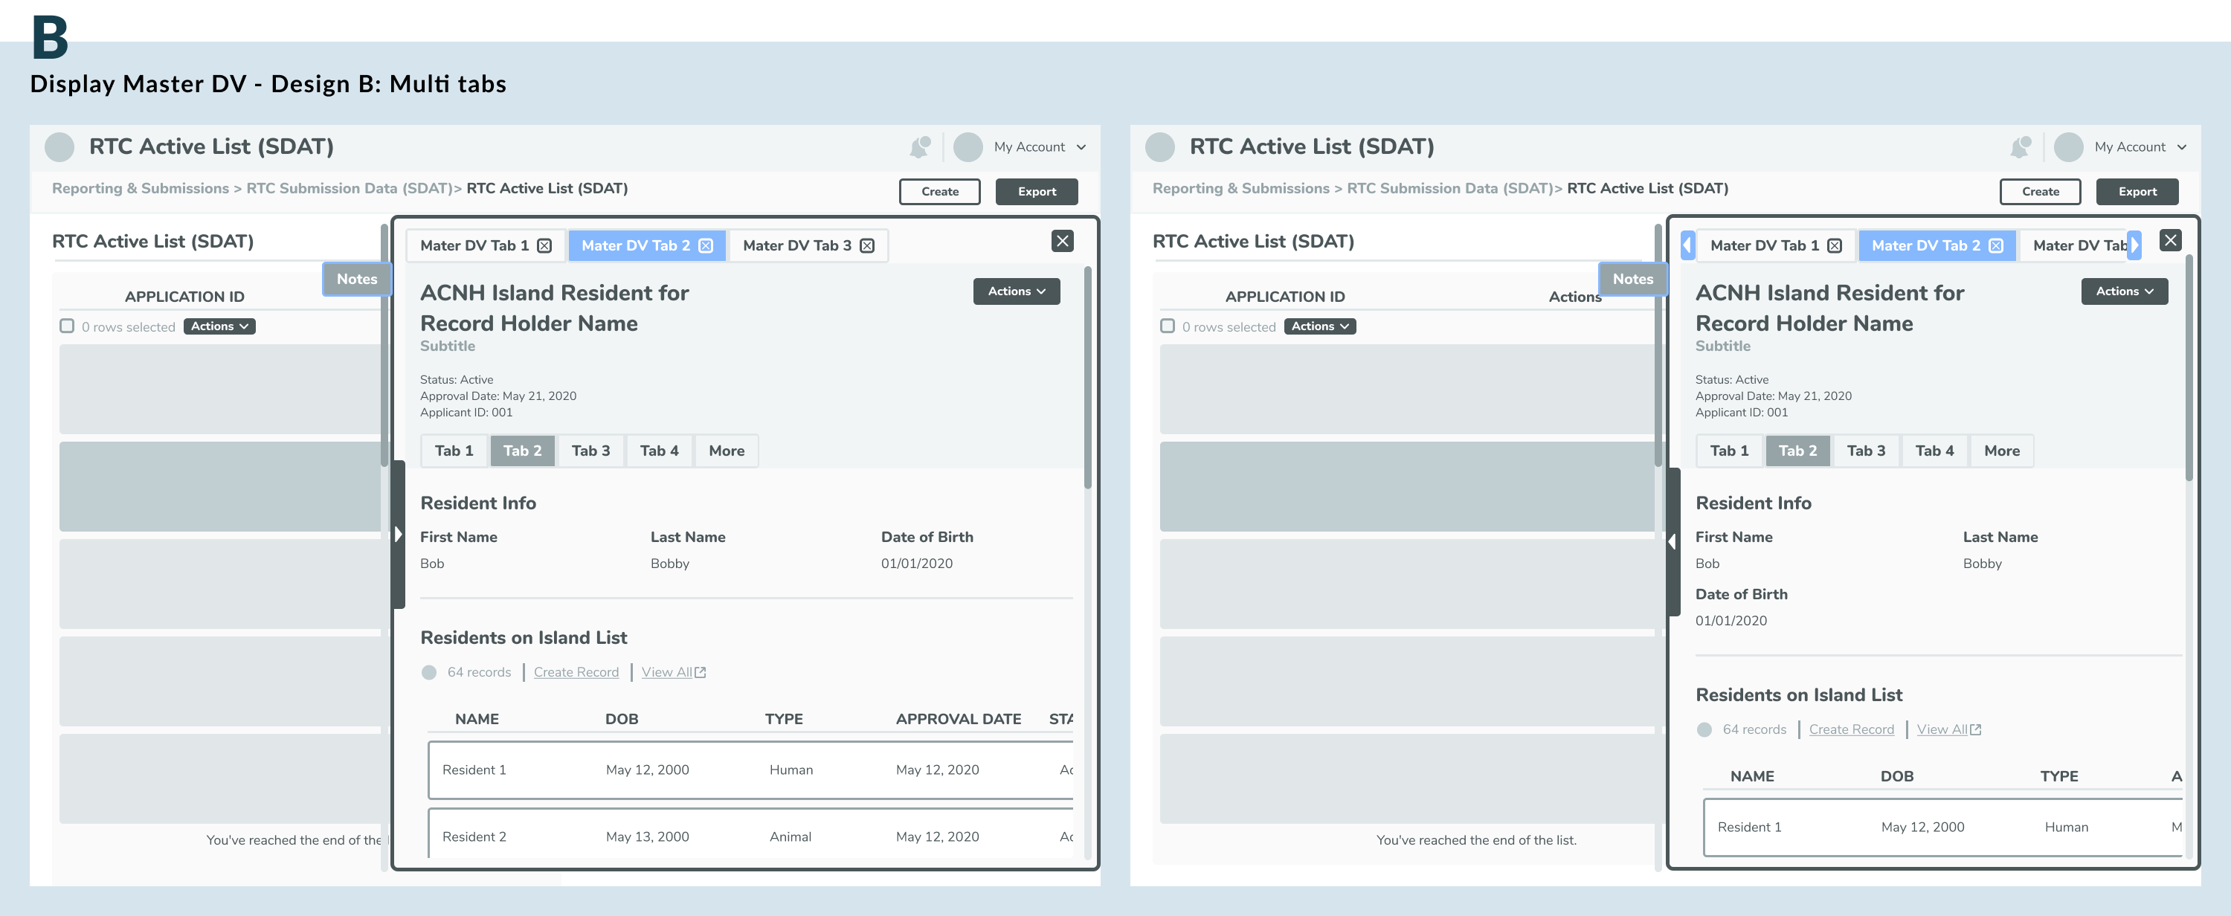Select the Actions dropdown on master DV panel
This screenshot has height=916, width=2231.
point(1016,290)
